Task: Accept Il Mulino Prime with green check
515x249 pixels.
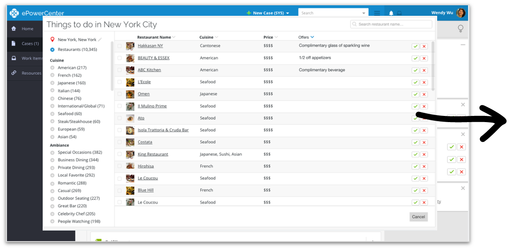Action: (416, 106)
